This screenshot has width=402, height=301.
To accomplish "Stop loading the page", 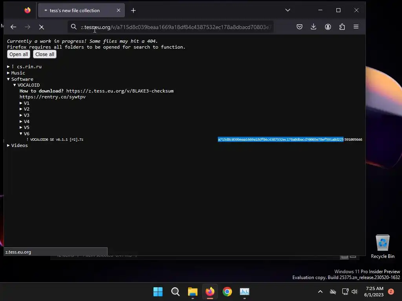I will [42, 27].
